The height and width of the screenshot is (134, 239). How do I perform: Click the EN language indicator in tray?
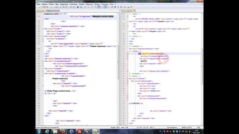pyautogui.click(x=160, y=131)
